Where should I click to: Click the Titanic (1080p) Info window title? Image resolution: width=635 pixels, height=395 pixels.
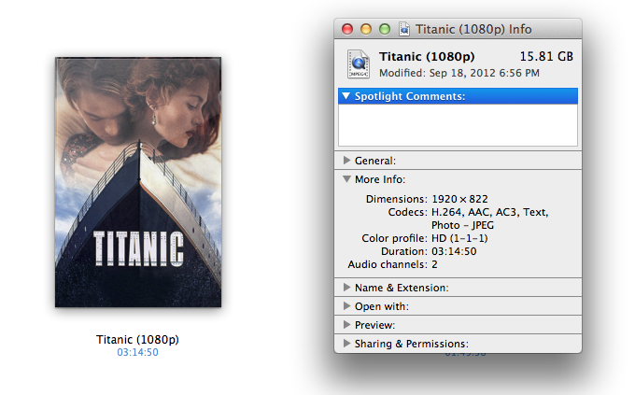click(473, 29)
